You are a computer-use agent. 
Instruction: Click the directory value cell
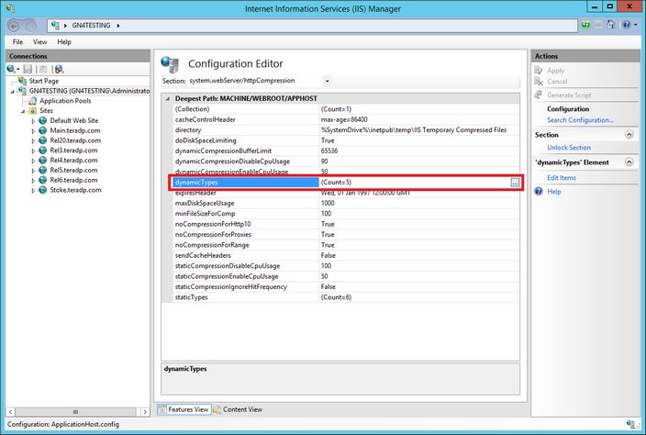pos(419,129)
